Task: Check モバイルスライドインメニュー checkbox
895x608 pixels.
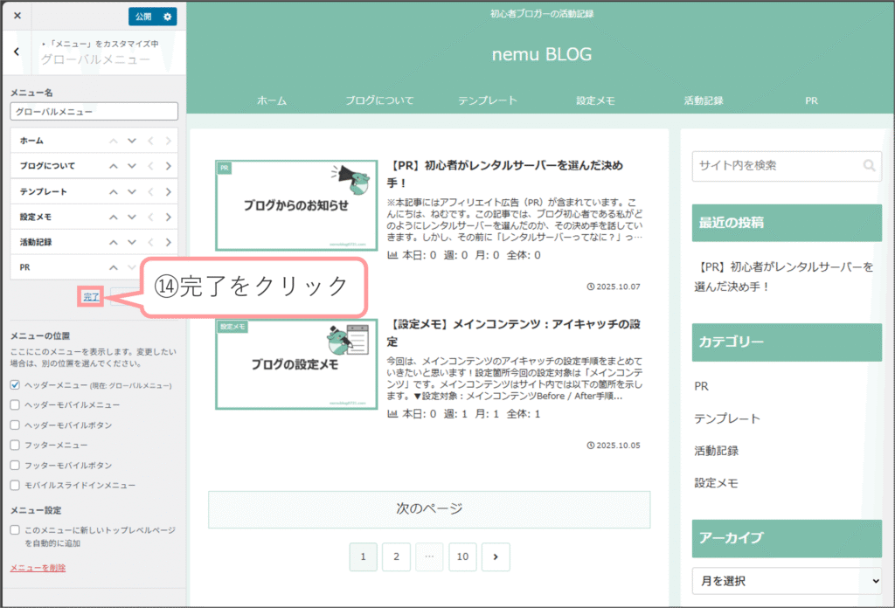Action: click(x=15, y=486)
